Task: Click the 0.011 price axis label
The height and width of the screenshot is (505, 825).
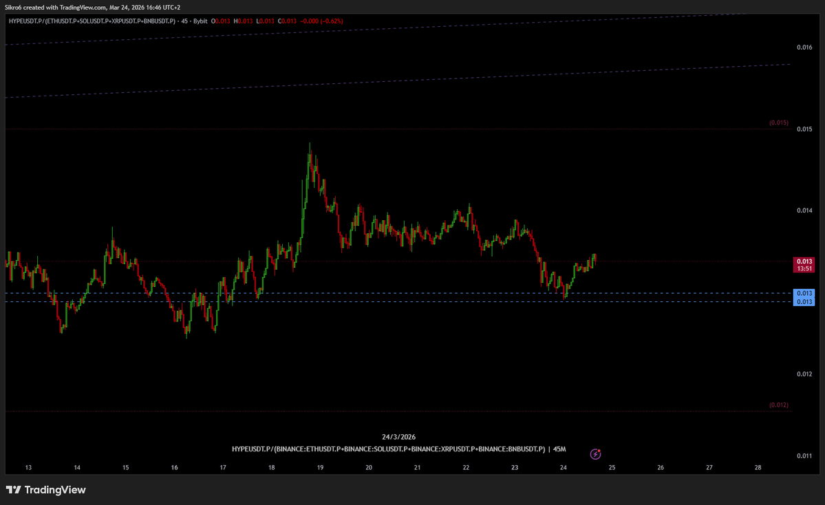Action: (x=804, y=455)
